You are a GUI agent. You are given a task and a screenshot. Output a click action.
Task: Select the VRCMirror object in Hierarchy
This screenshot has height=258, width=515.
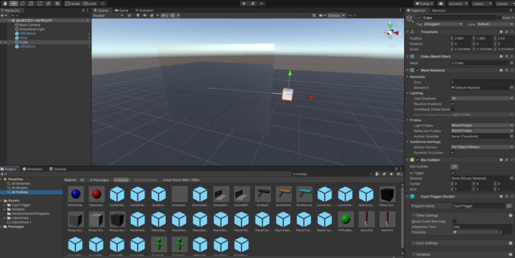point(27,46)
